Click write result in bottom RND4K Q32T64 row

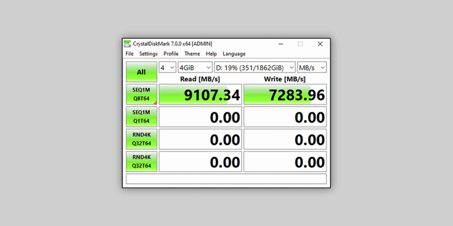285,161
